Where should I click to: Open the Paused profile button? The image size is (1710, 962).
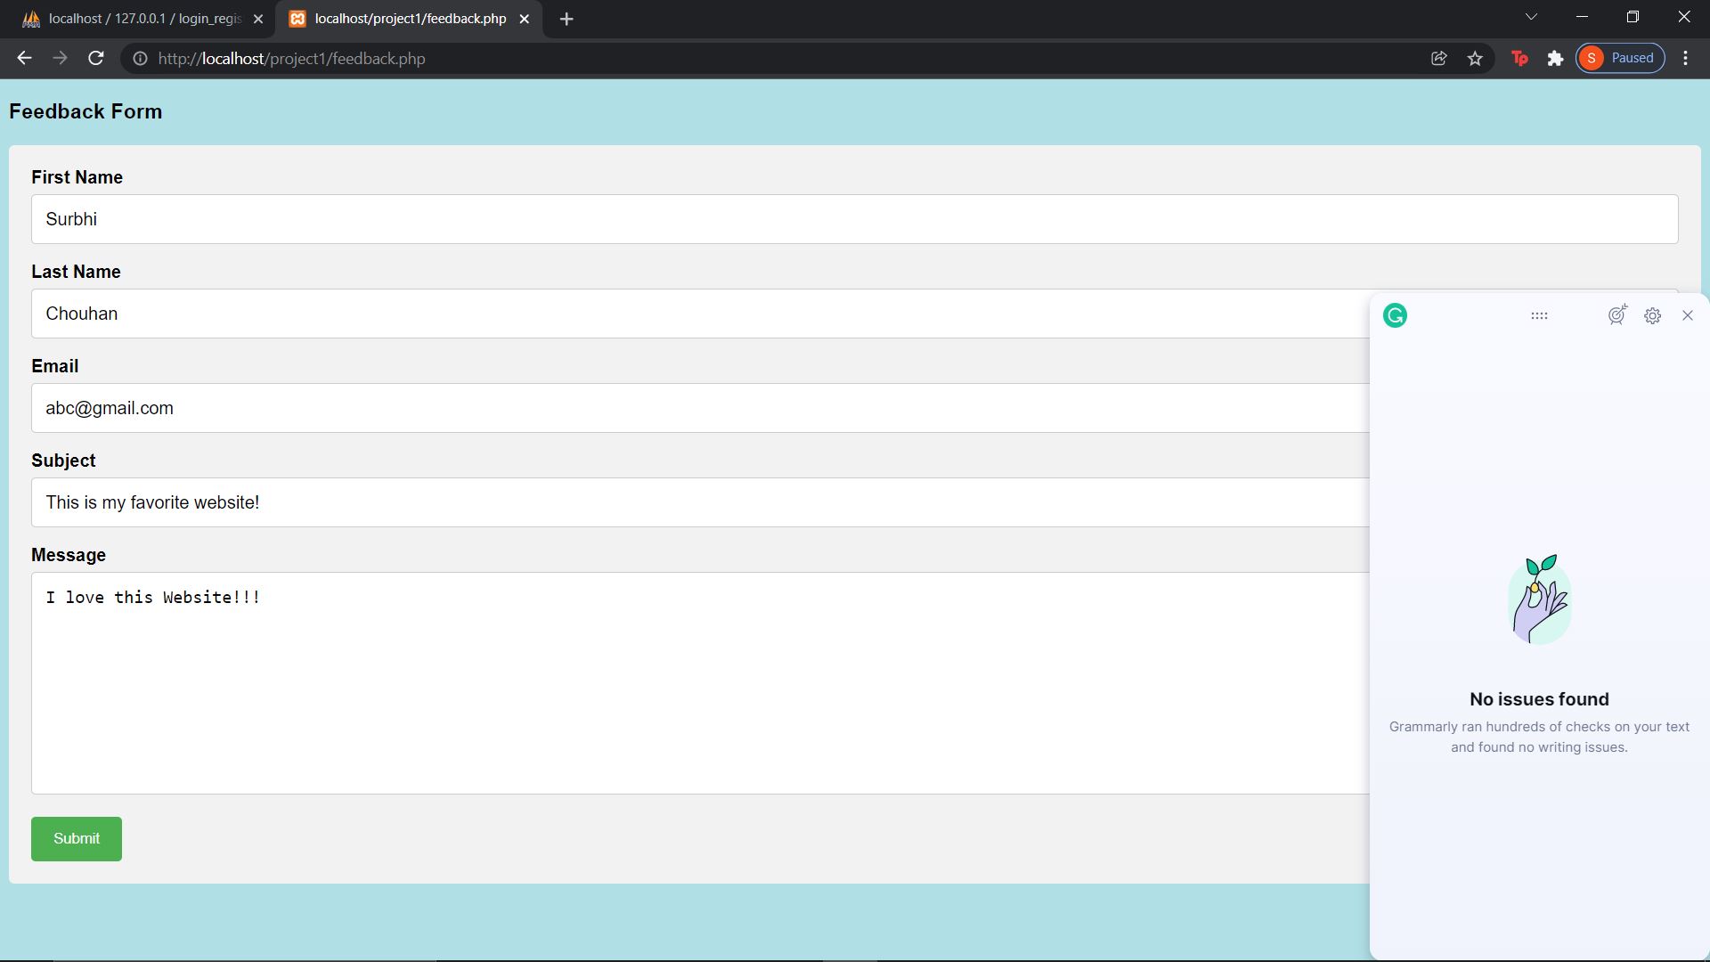tap(1619, 58)
